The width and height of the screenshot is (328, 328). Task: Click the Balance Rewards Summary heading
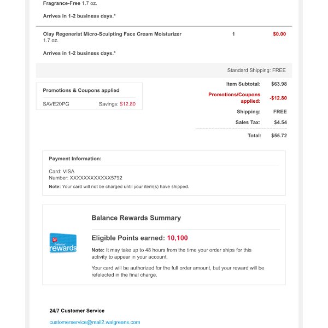(136, 218)
